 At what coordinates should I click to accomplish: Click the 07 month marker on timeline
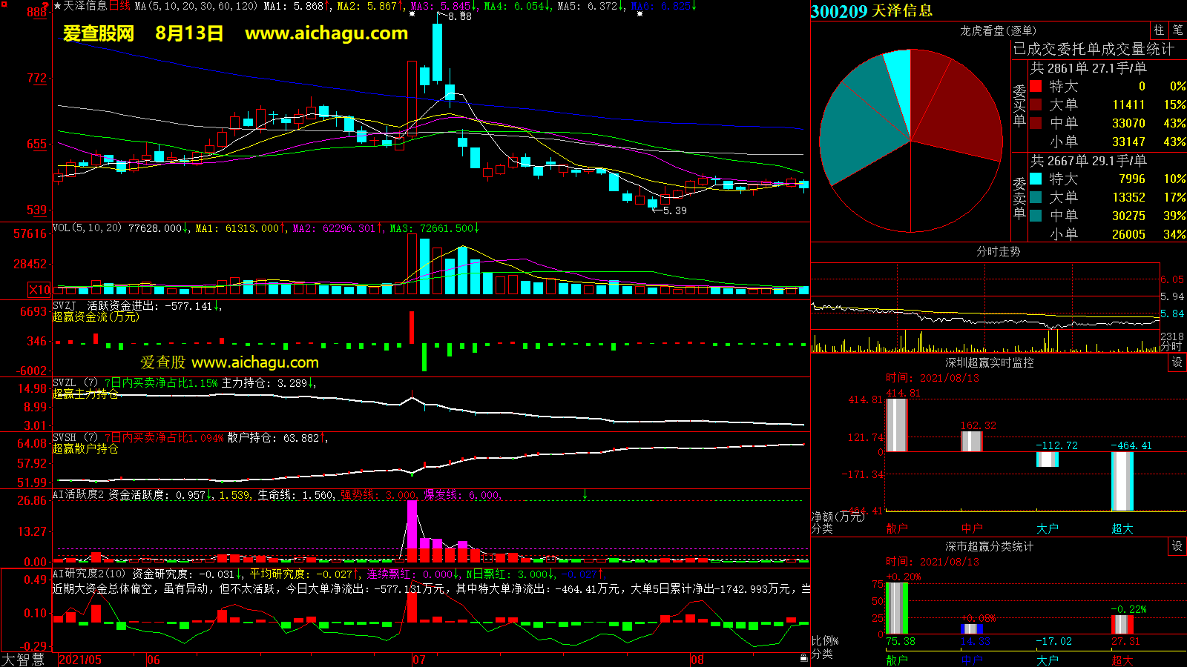point(419,660)
